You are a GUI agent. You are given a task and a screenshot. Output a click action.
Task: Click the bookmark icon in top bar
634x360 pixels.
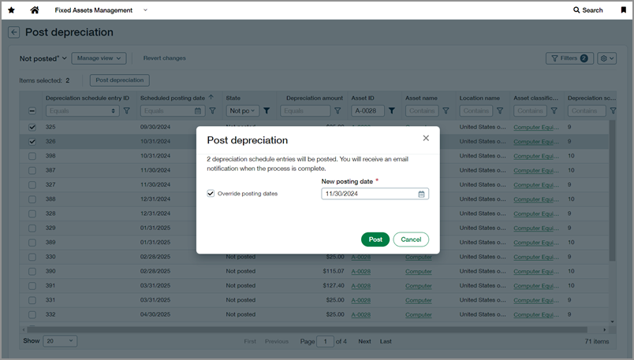click(623, 10)
